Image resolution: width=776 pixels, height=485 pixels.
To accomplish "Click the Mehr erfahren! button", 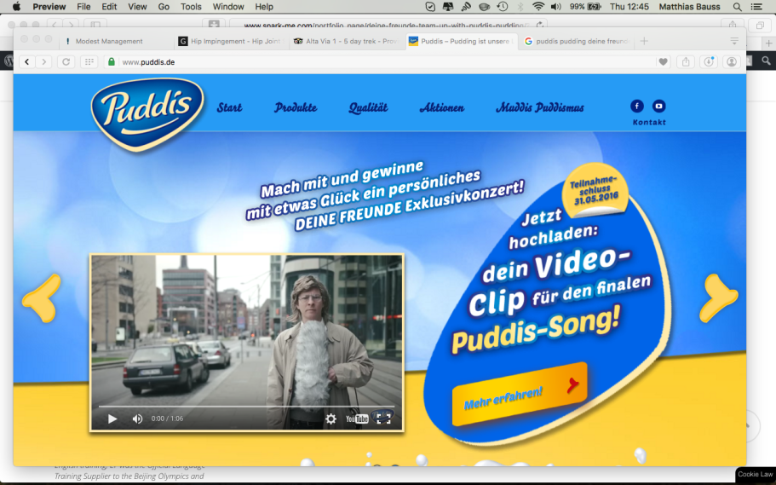I will (520, 394).
